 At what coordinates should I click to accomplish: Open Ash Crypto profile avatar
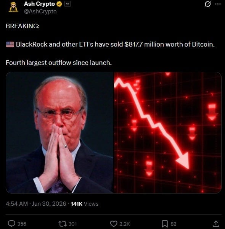(13, 7)
